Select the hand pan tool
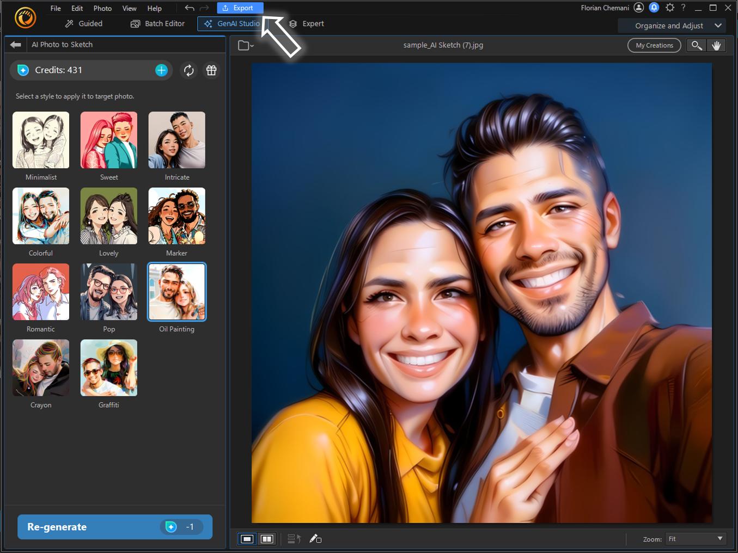This screenshot has height=553, width=738. pyautogui.click(x=717, y=45)
